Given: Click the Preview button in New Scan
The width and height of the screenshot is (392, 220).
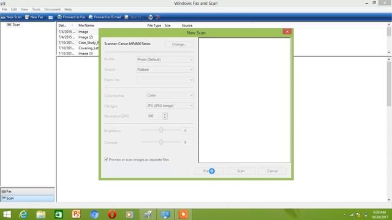Looking at the screenshot, I should point(209,171).
